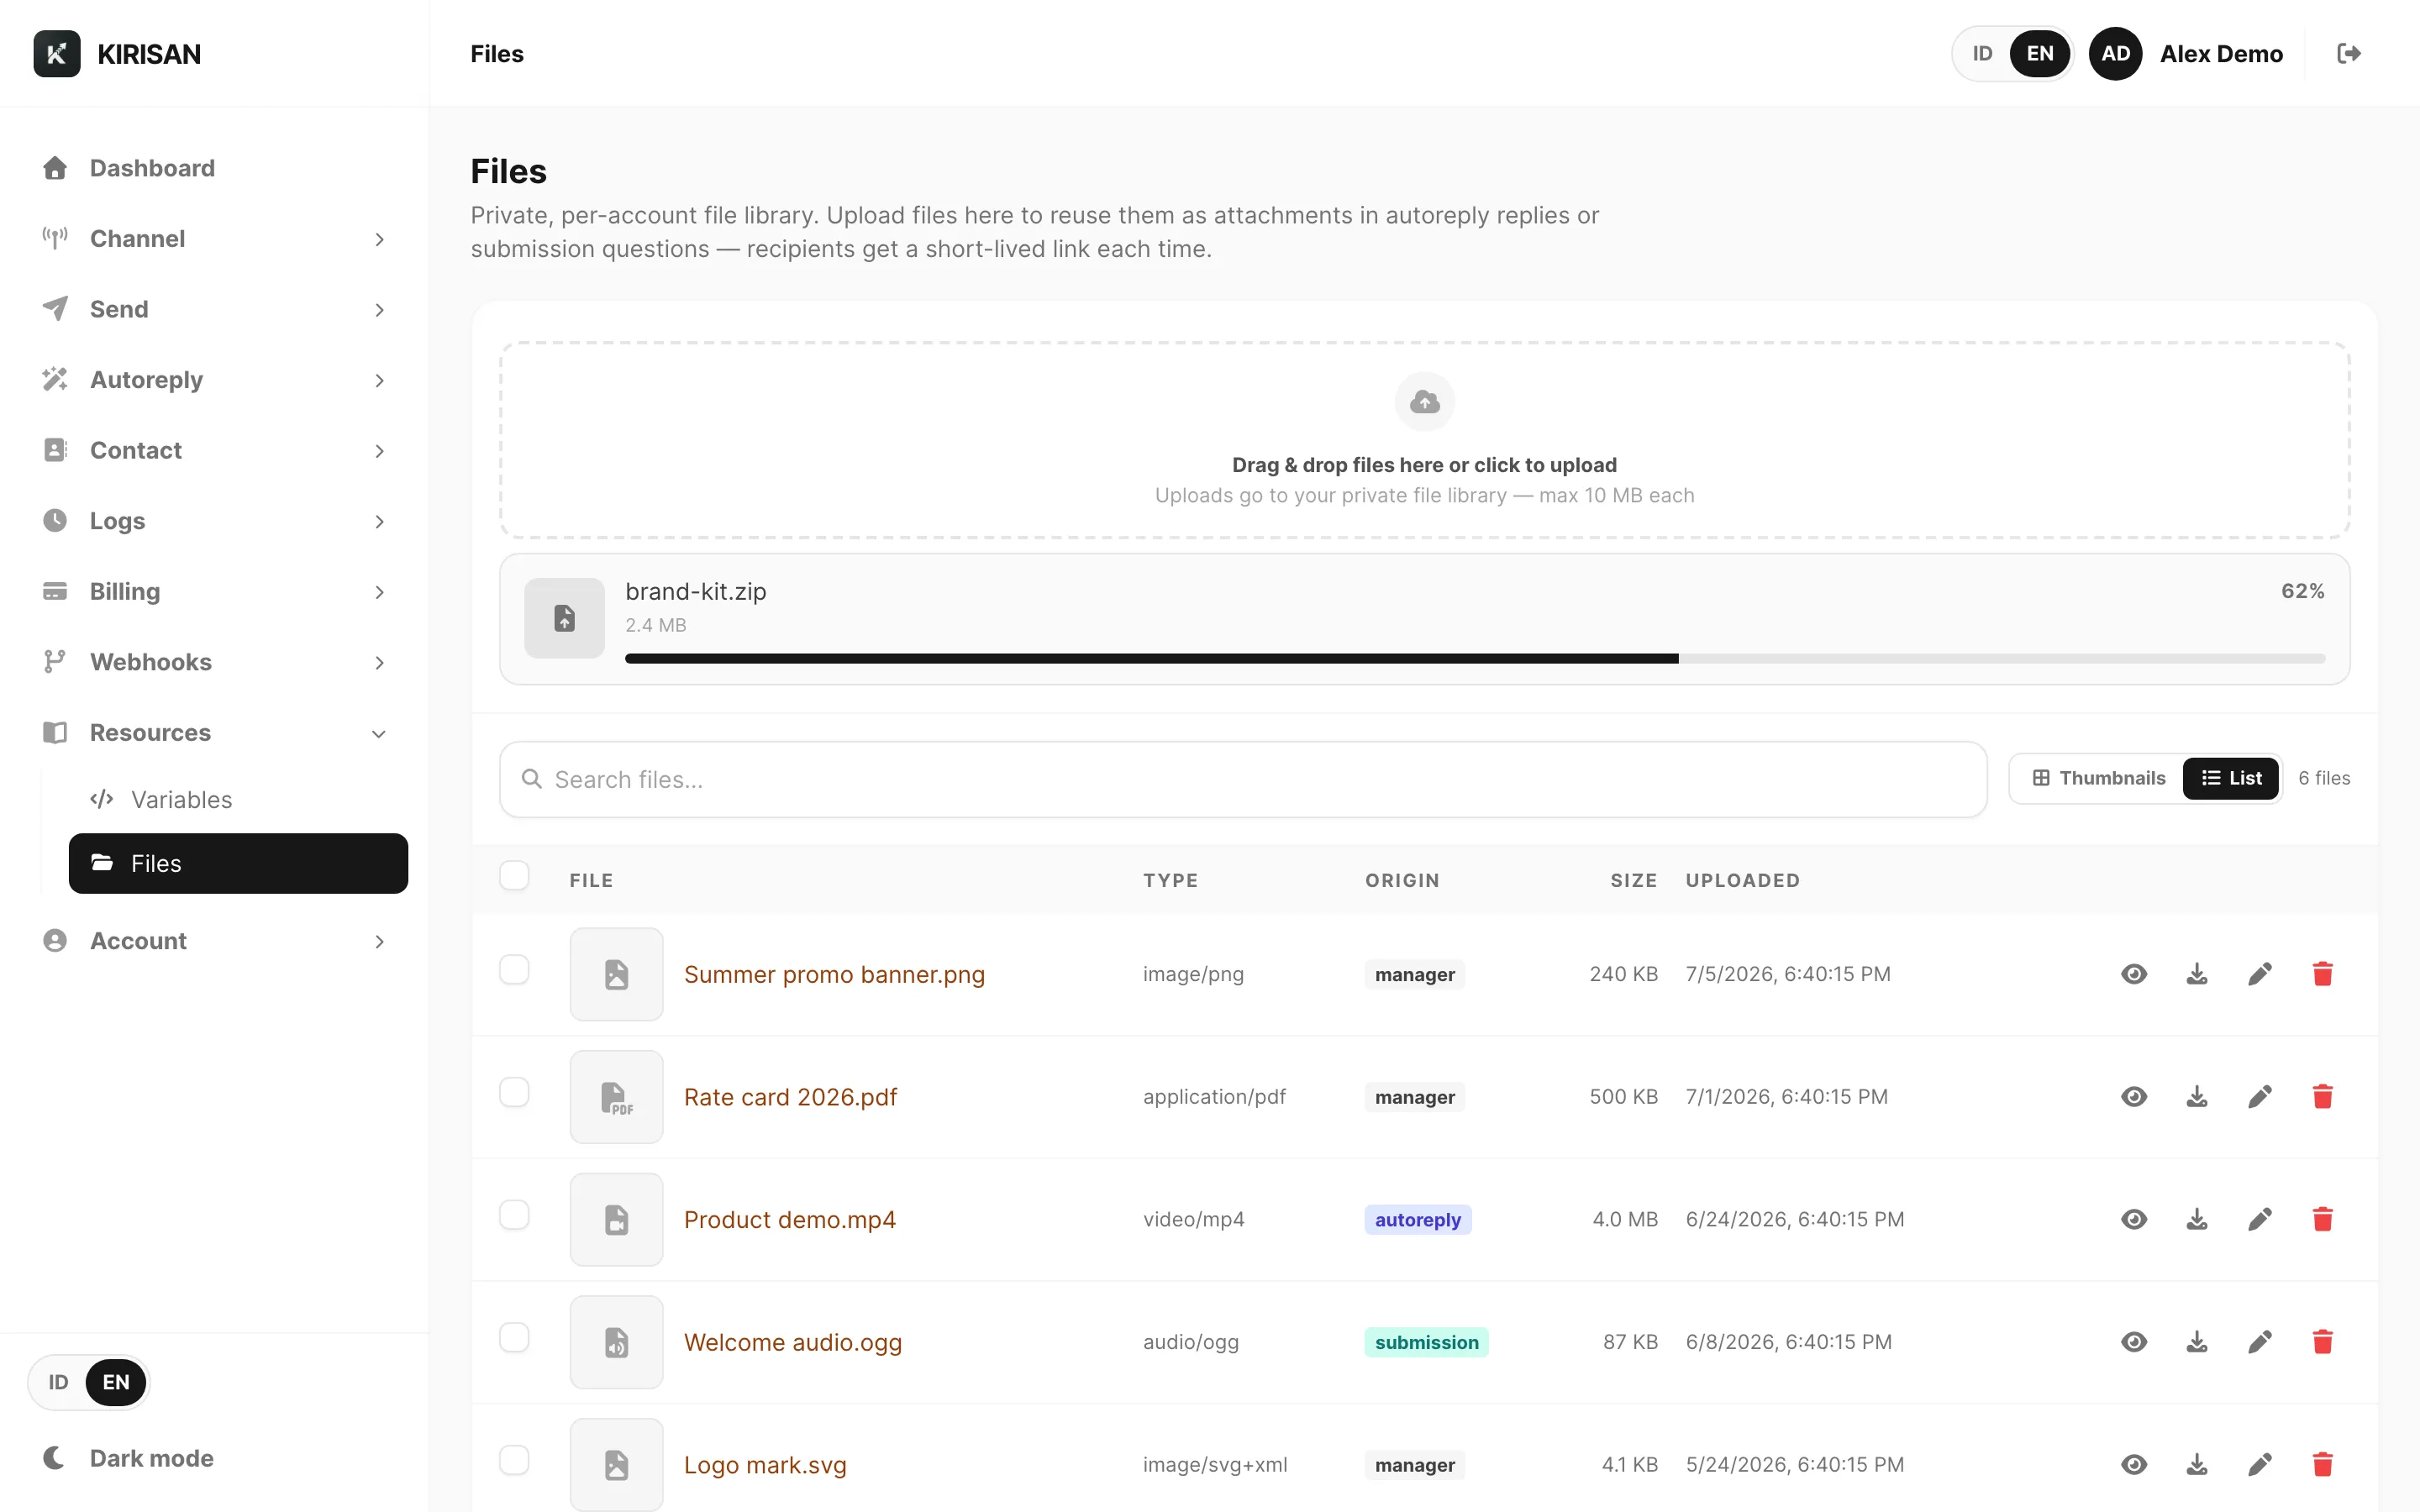This screenshot has height=1512, width=2420.
Task: Click the brand-kit.zip upload progress bar
Action: pos(1475,658)
